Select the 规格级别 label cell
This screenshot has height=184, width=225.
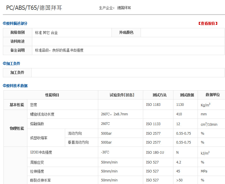click(17, 33)
